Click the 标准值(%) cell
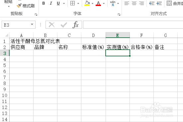The image size is (183, 122). pyautogui.click(x=93, y=47)
